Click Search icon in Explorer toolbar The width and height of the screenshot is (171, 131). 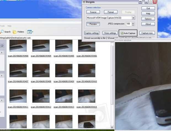pos(5,32)
